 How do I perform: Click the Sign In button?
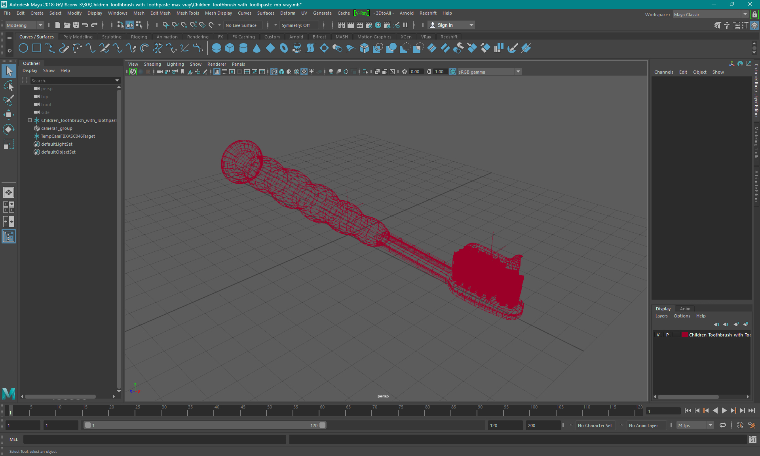click(451, 25)
